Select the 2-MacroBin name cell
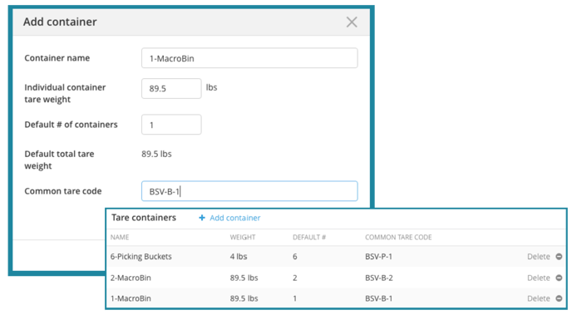572x315 pixels. pyautogui.click(x=131, y=278)
